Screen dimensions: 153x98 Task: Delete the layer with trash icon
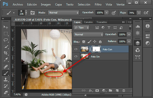(x=124, y=91)
